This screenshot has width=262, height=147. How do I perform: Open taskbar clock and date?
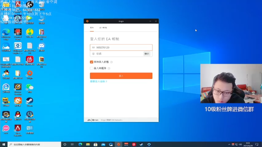(248, 144)
